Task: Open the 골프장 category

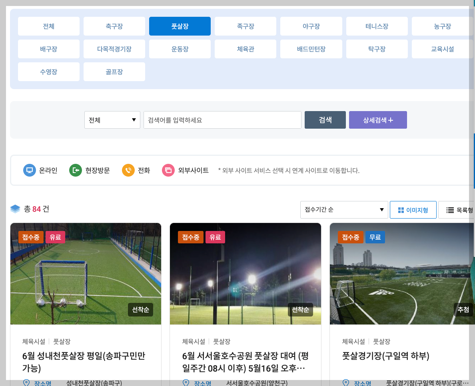Action: (x=114, y=72)
